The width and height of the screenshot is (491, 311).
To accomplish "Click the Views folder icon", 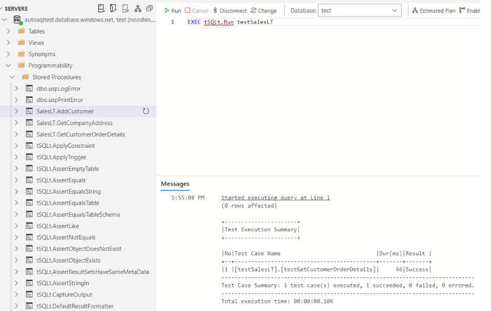I will pyautogui.click(x=21, y=43).
